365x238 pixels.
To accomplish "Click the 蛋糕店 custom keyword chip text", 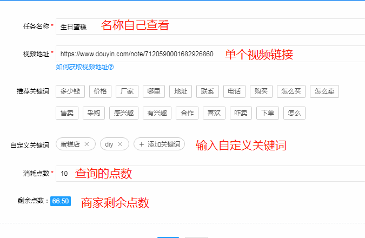I will coord(70,144).
